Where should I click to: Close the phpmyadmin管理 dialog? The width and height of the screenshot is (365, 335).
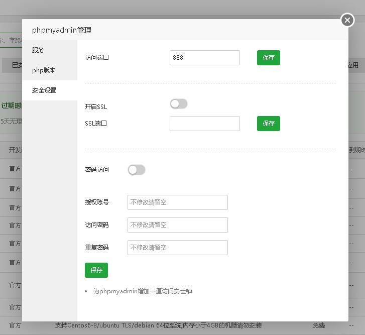pos(347,20)
